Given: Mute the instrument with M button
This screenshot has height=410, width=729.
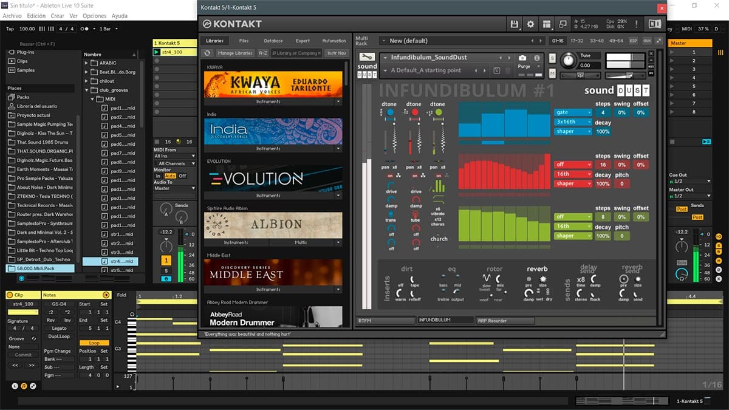Looking at the screenshot, I should click(x=552, y=73).
